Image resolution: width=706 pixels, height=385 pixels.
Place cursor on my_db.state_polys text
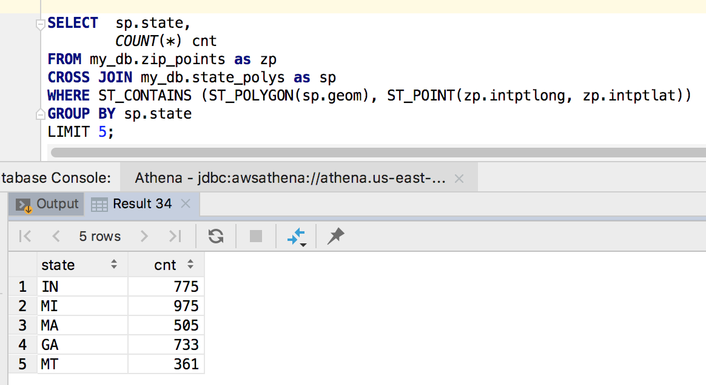click(212, 77)
